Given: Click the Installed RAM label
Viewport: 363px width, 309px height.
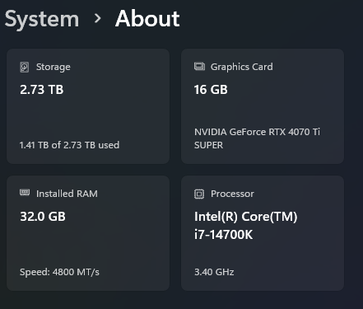Looking at the screenshot, I should pyautogui.click(x=67, y=194).
